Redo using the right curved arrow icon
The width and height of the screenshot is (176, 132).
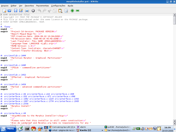tap(45, 11)
